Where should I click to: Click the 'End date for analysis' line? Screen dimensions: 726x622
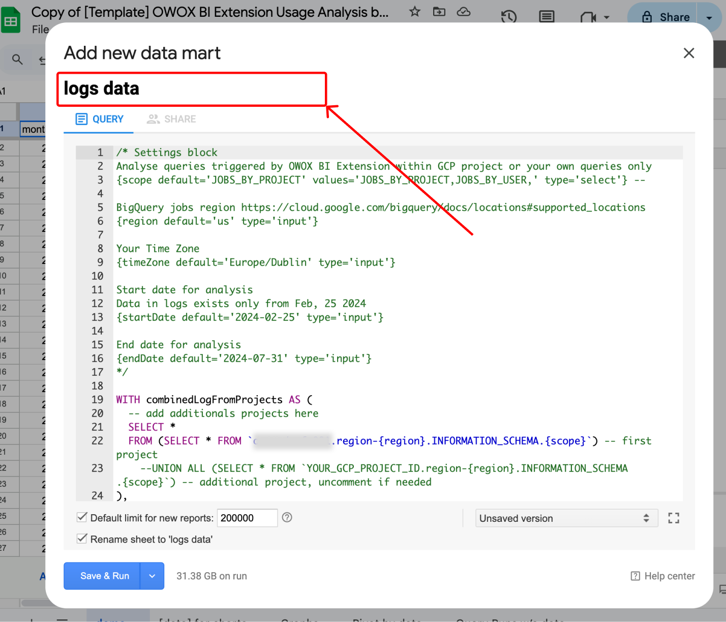point(178,345)
